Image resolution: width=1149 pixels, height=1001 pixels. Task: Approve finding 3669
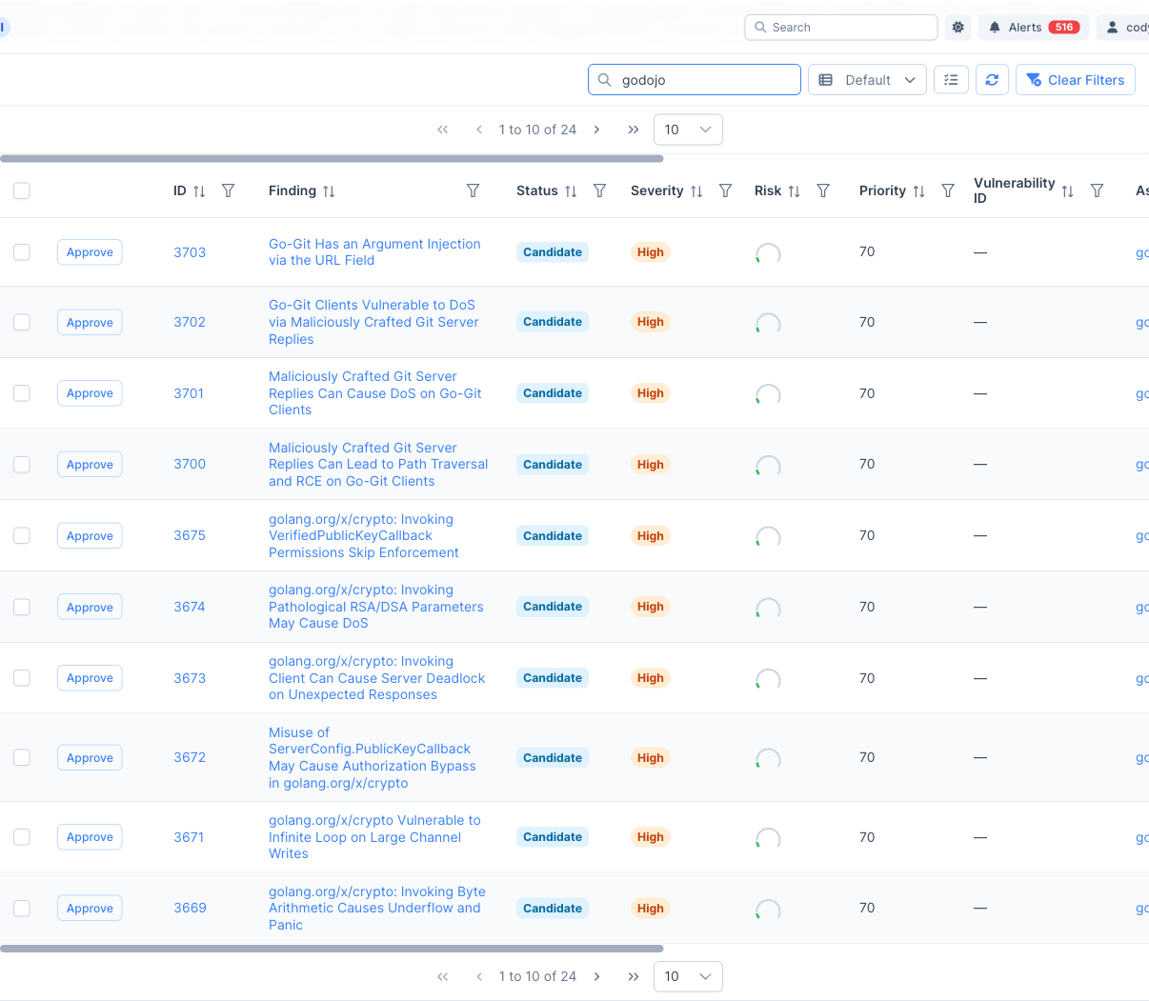pyautogui.click(x=90, y=909)
